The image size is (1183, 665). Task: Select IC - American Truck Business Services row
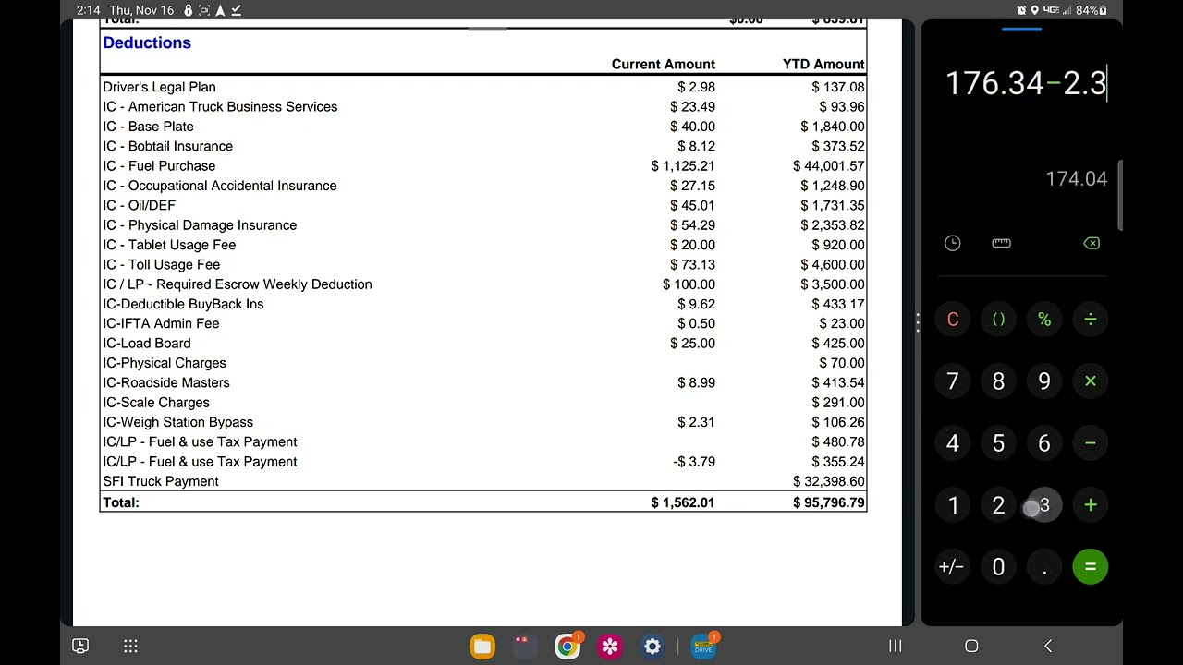coord(483,106)
